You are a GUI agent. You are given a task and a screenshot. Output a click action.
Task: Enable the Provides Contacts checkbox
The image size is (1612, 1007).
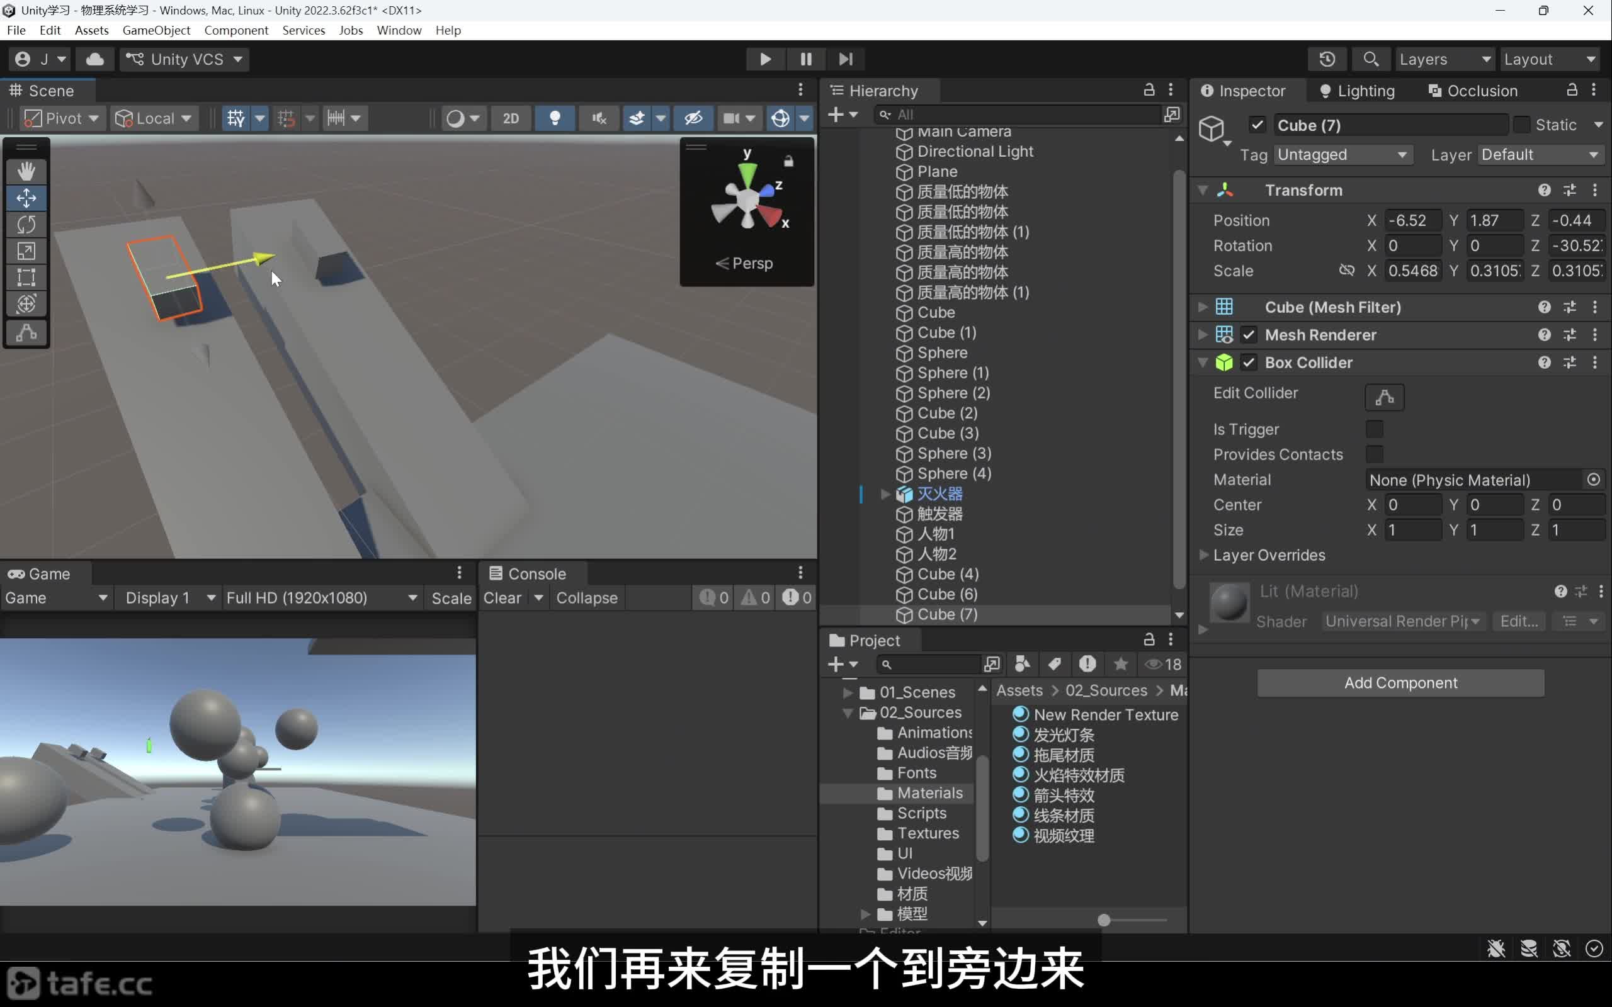[1374, 454]
